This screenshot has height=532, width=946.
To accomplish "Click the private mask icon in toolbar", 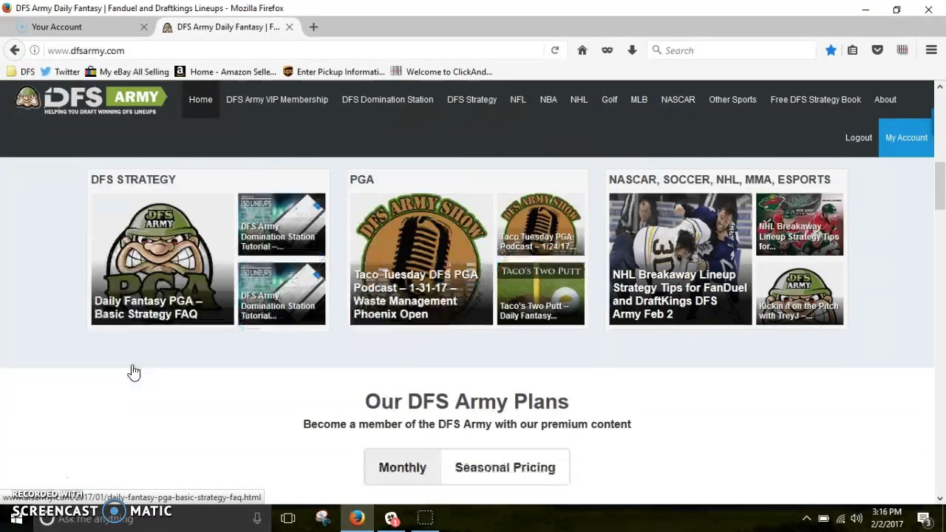I will point(608,50).
